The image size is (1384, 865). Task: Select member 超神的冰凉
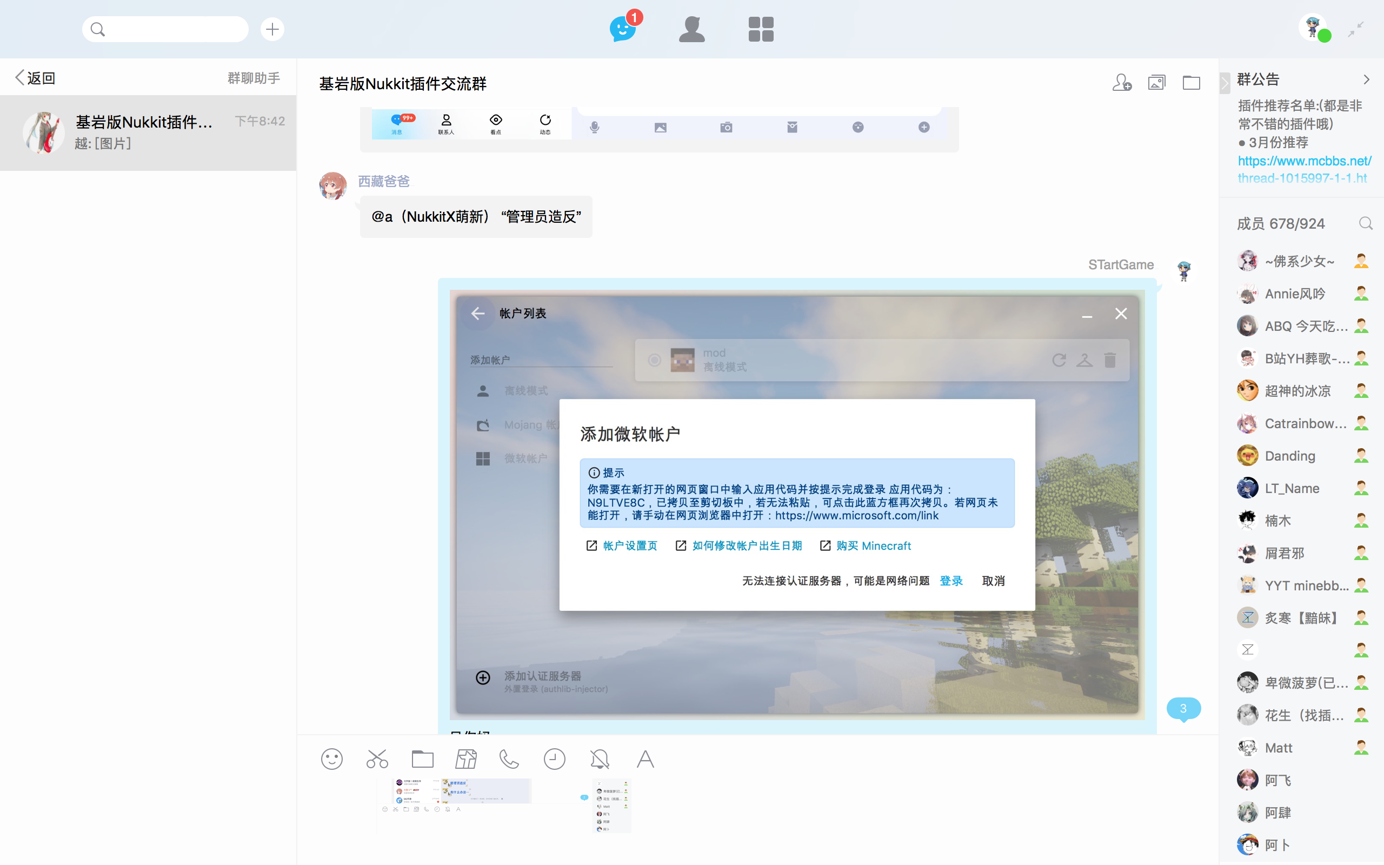[x=1302, y=391]
